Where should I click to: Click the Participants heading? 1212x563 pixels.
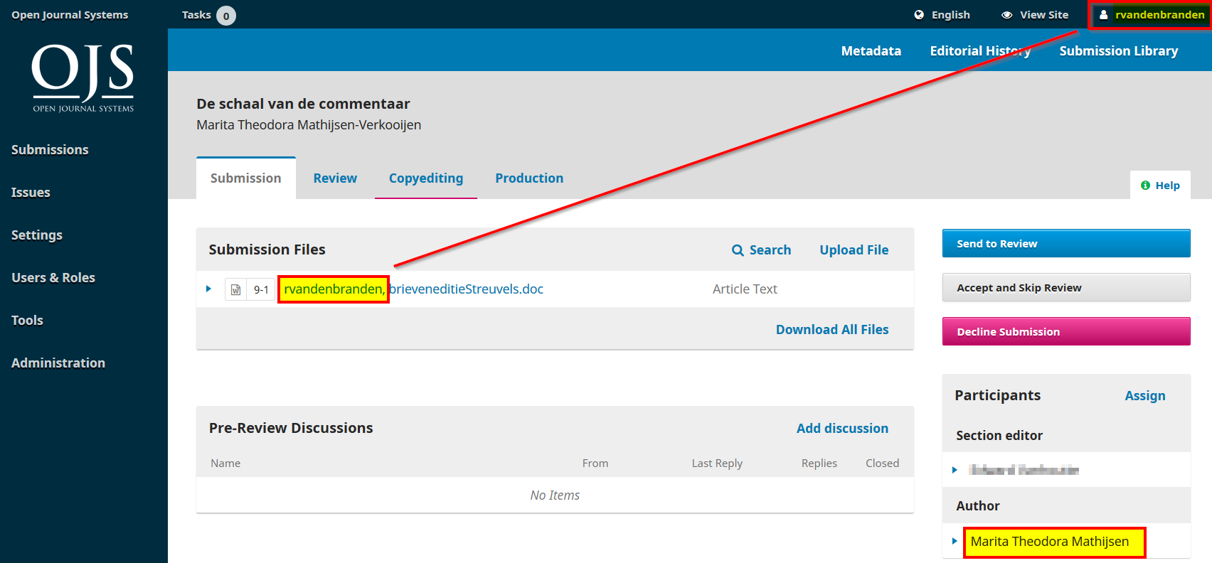tap(997, 395)
